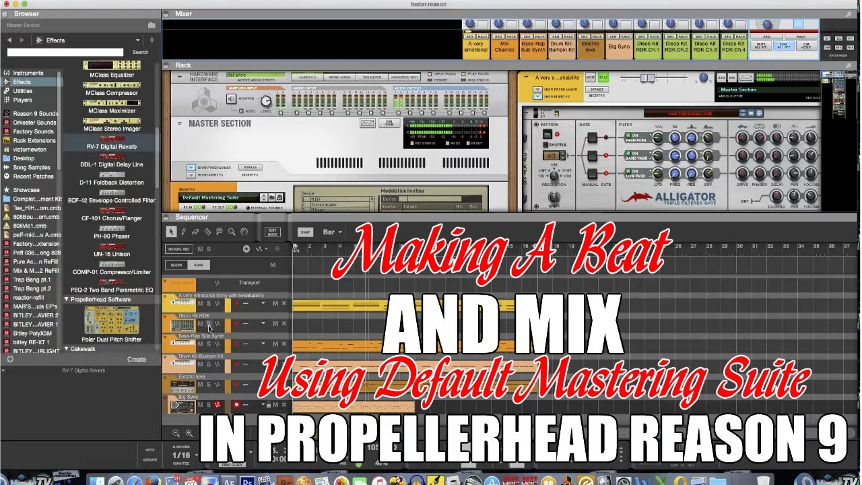Open Rack Extensions in browser sidebar

(x=34, y=141)
